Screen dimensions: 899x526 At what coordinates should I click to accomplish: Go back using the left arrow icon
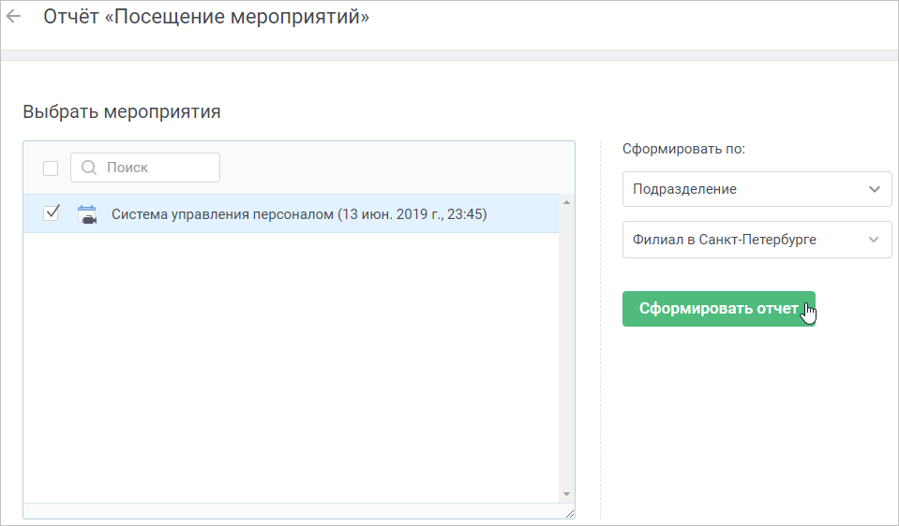13,17
